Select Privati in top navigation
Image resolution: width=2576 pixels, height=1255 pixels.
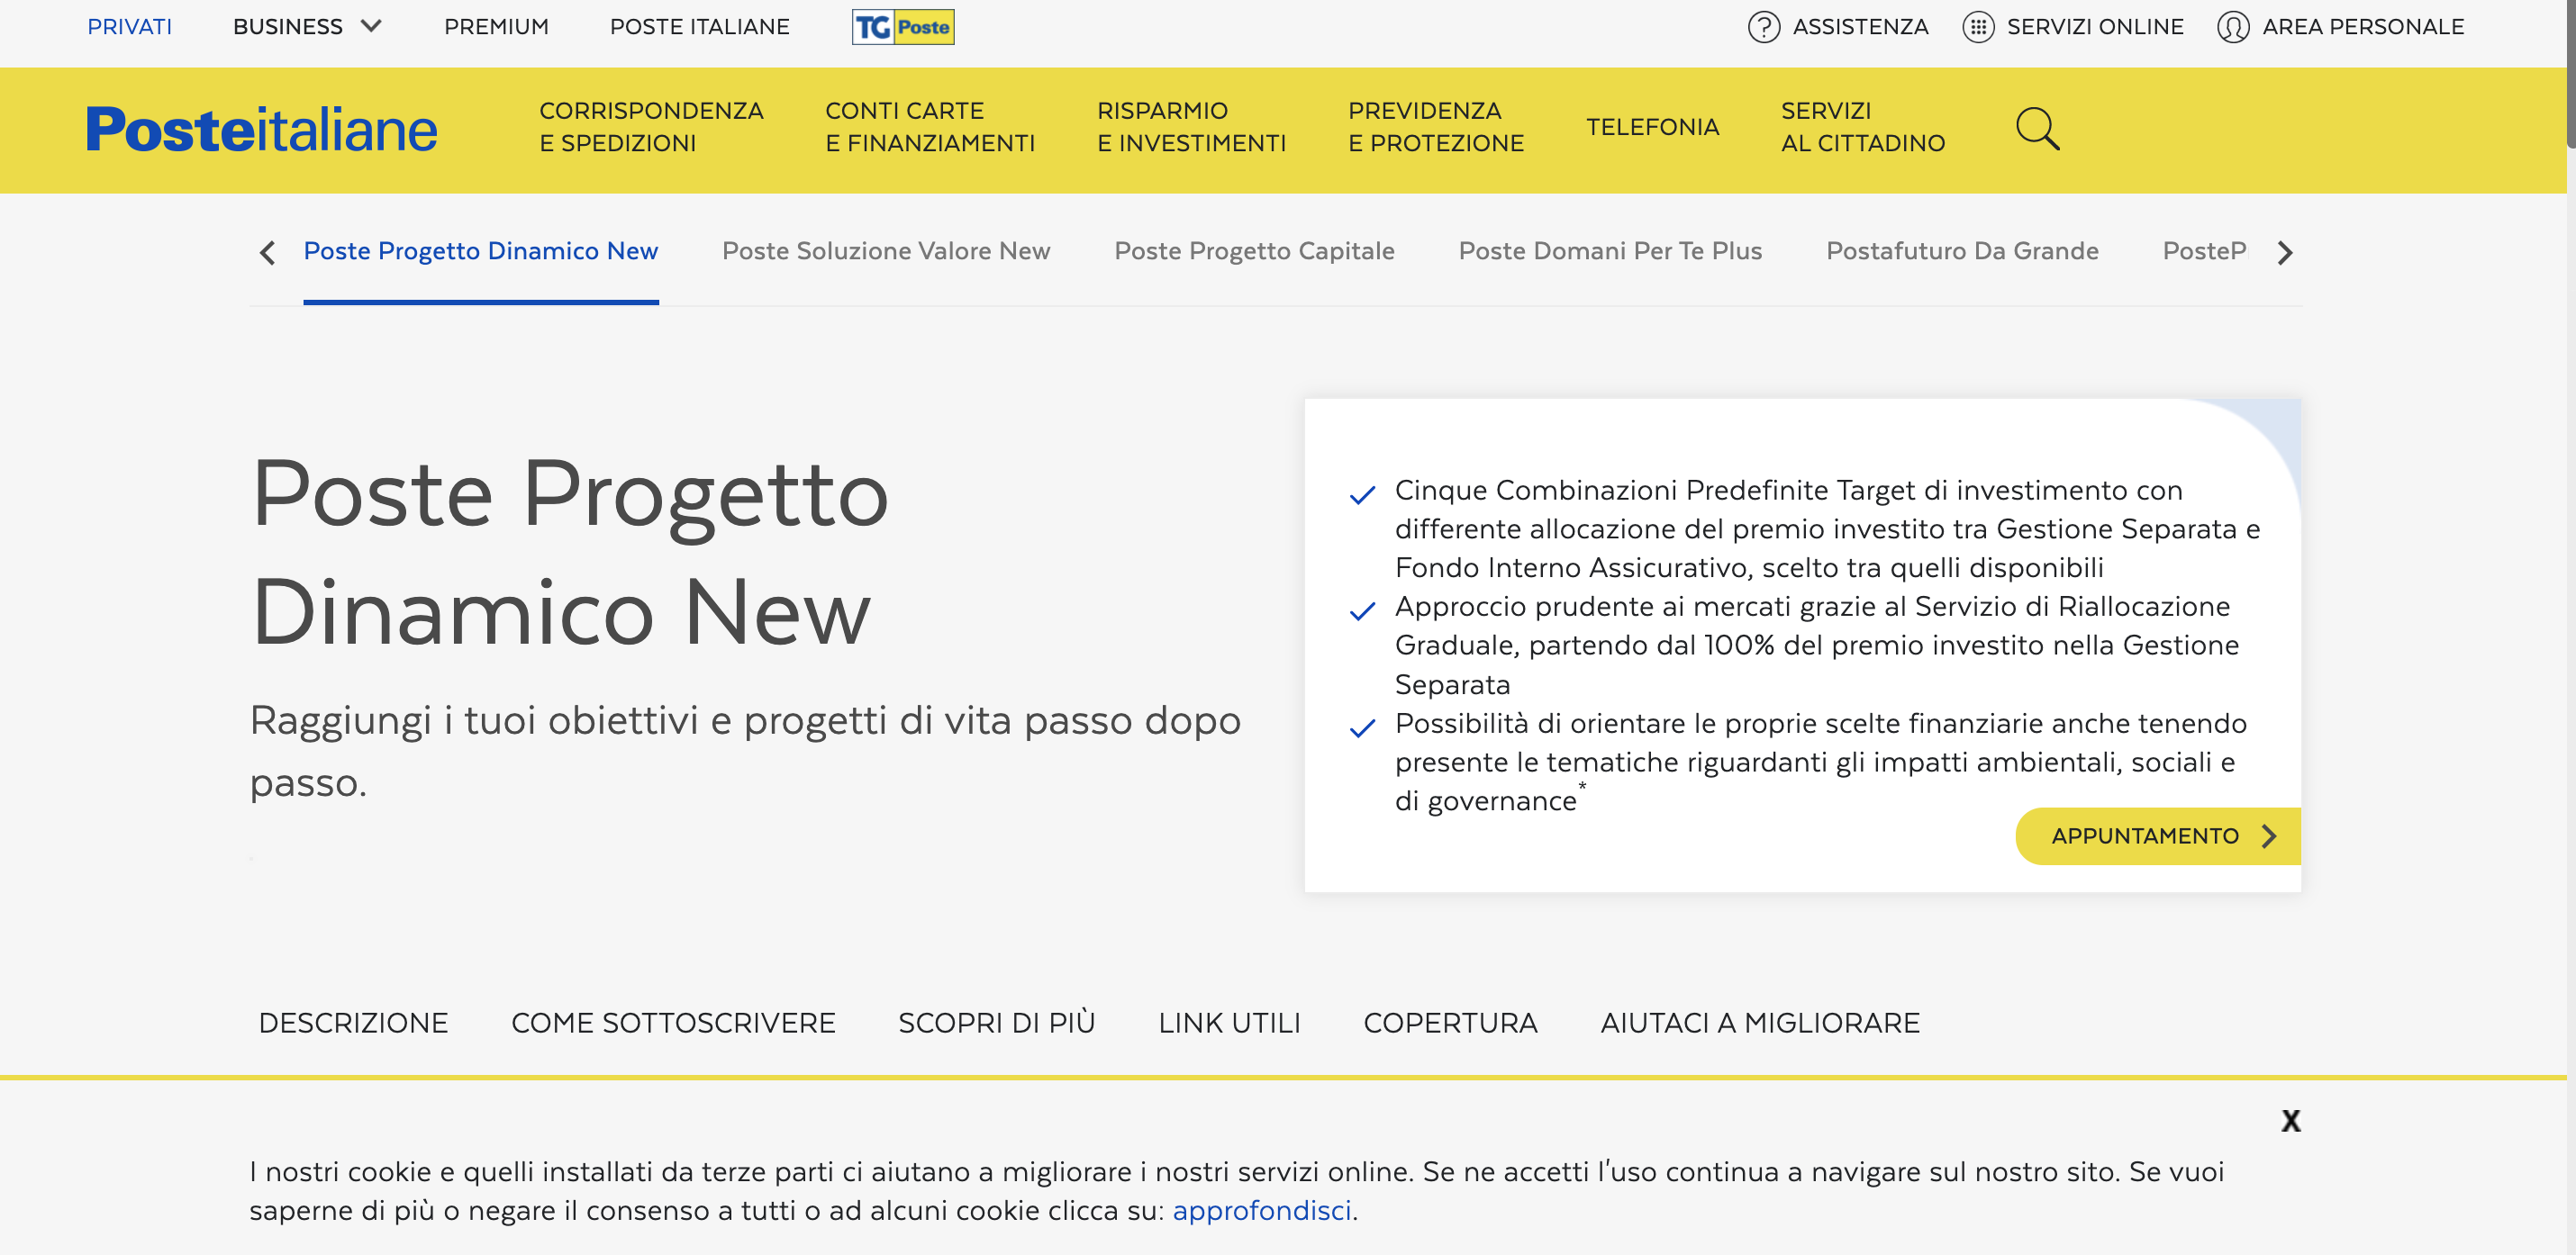coord(130,27)
